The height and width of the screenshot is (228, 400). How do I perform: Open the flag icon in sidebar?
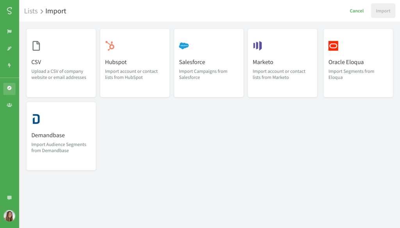9,32
